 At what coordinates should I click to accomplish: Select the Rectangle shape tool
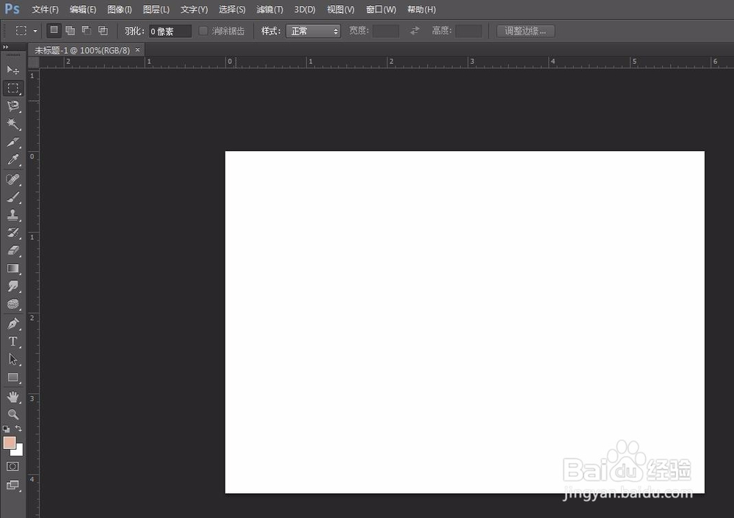tap(12, 377)
